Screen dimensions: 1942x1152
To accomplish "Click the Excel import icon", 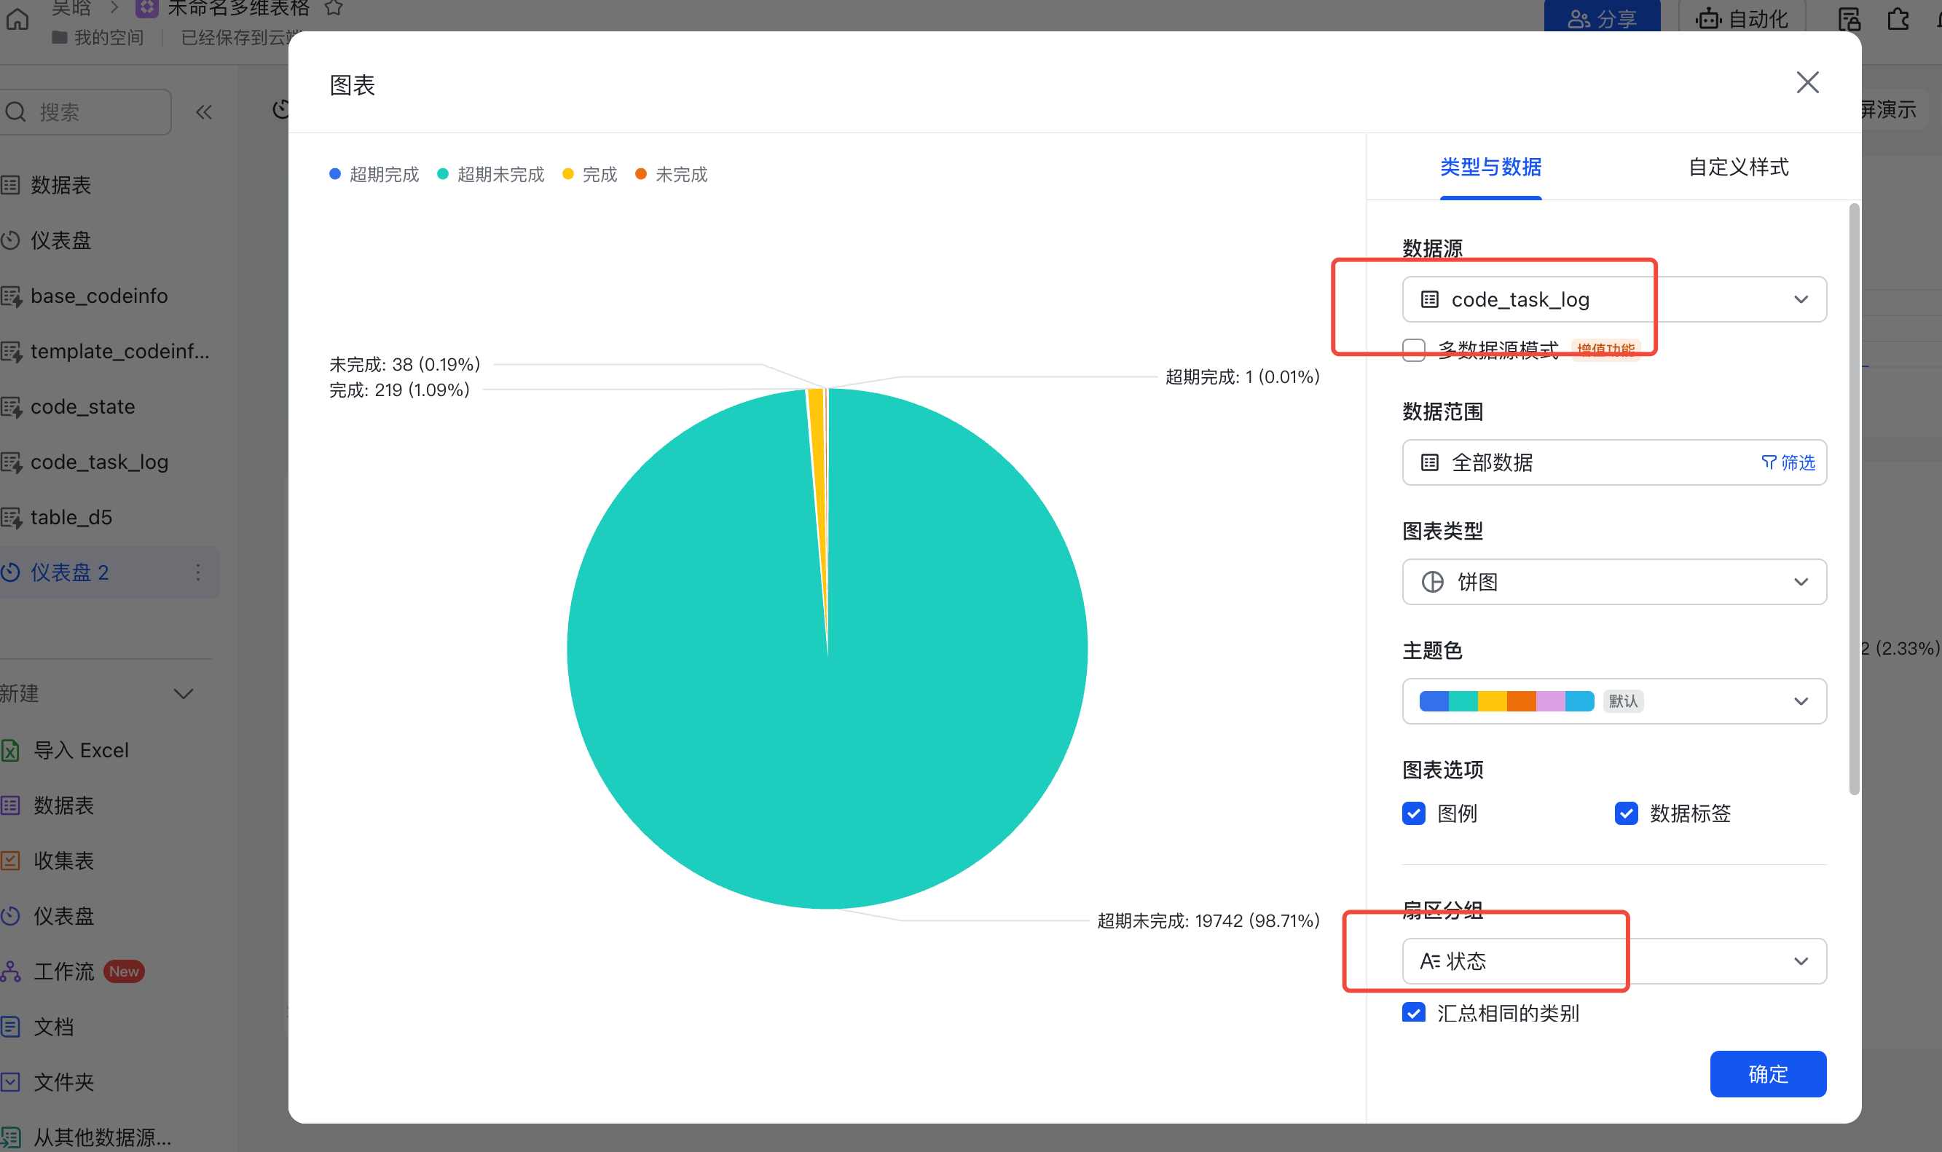I will 10,750.
